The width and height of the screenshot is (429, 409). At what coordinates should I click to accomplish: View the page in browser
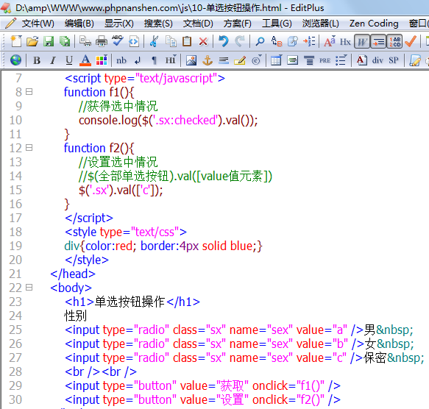coord(16,60)
